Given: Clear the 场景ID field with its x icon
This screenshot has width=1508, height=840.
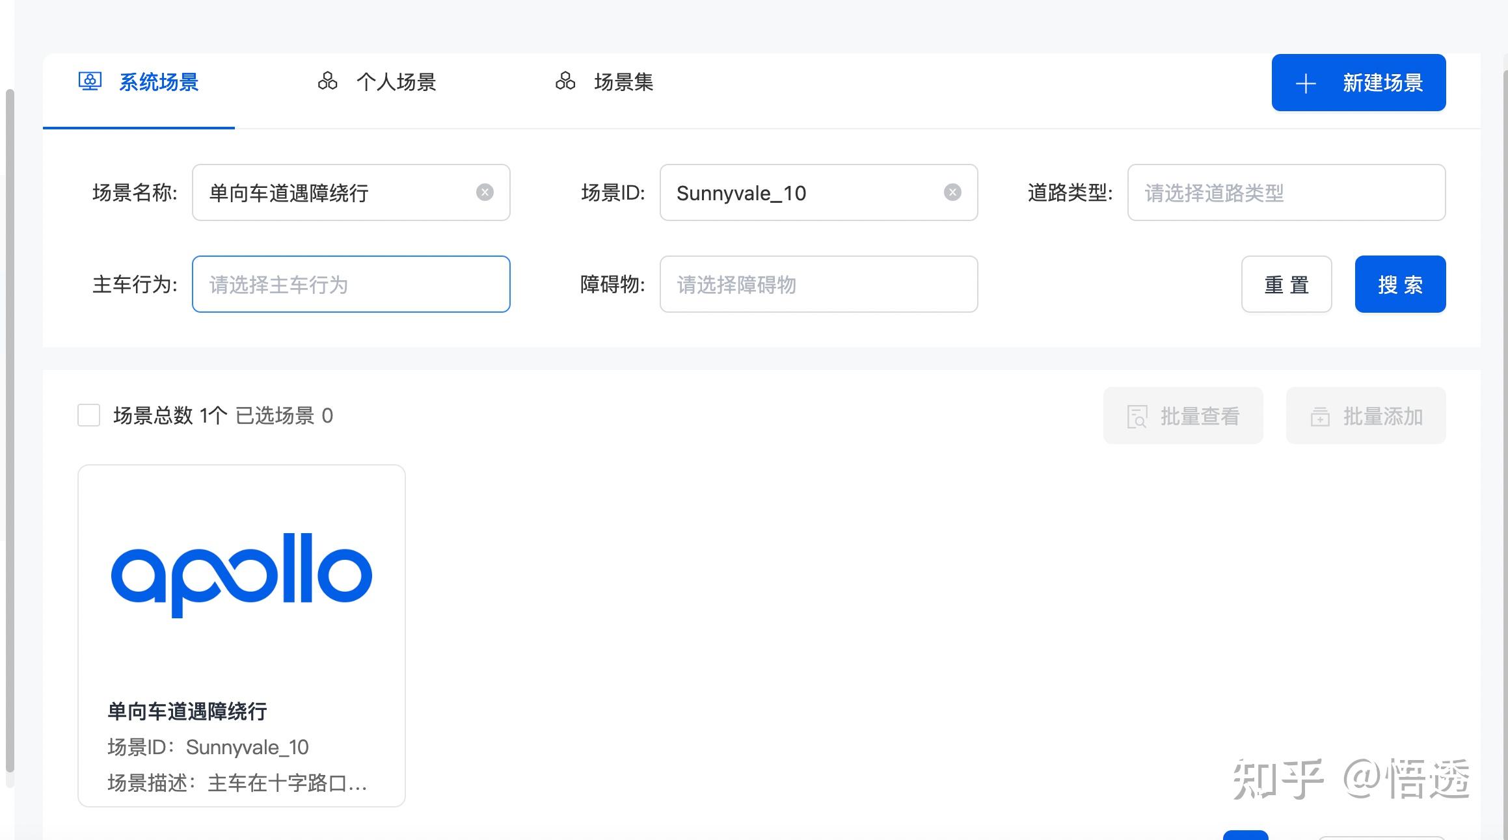Looking at the screenshot, I should click(952, 192).
